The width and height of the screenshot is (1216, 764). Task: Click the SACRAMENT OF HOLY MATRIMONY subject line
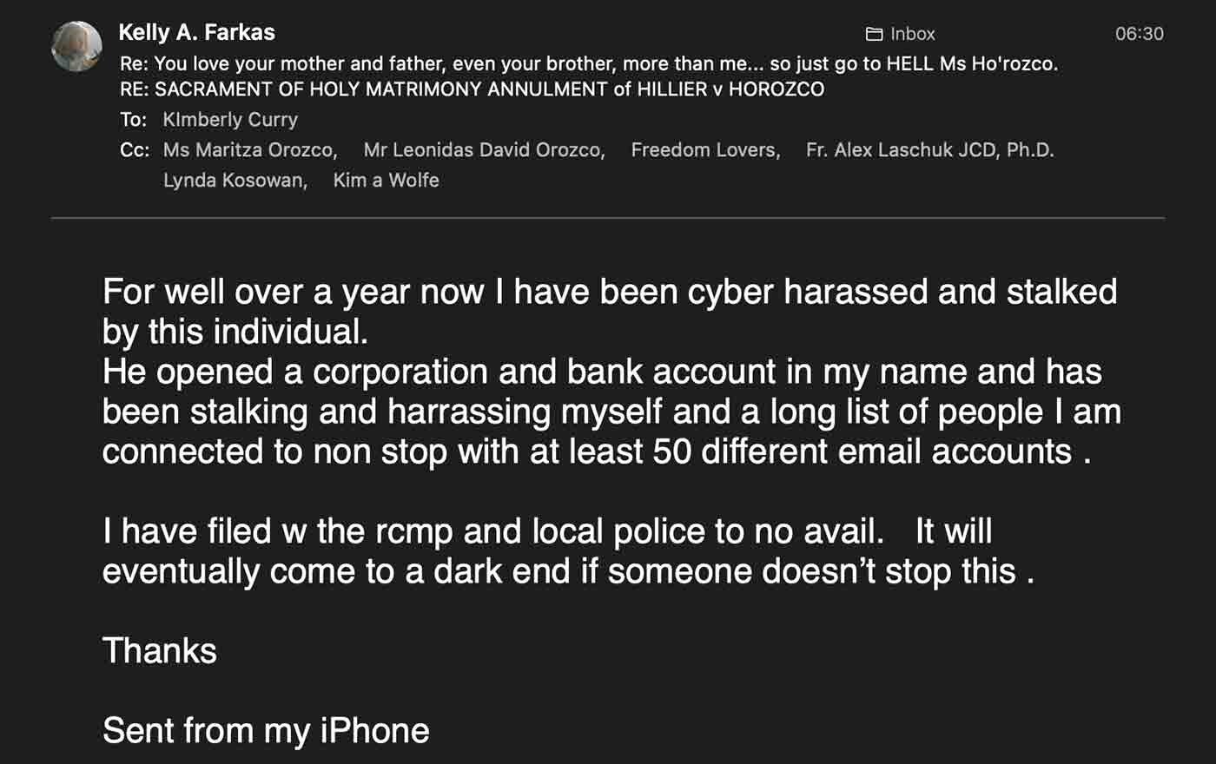pos(472,89)
